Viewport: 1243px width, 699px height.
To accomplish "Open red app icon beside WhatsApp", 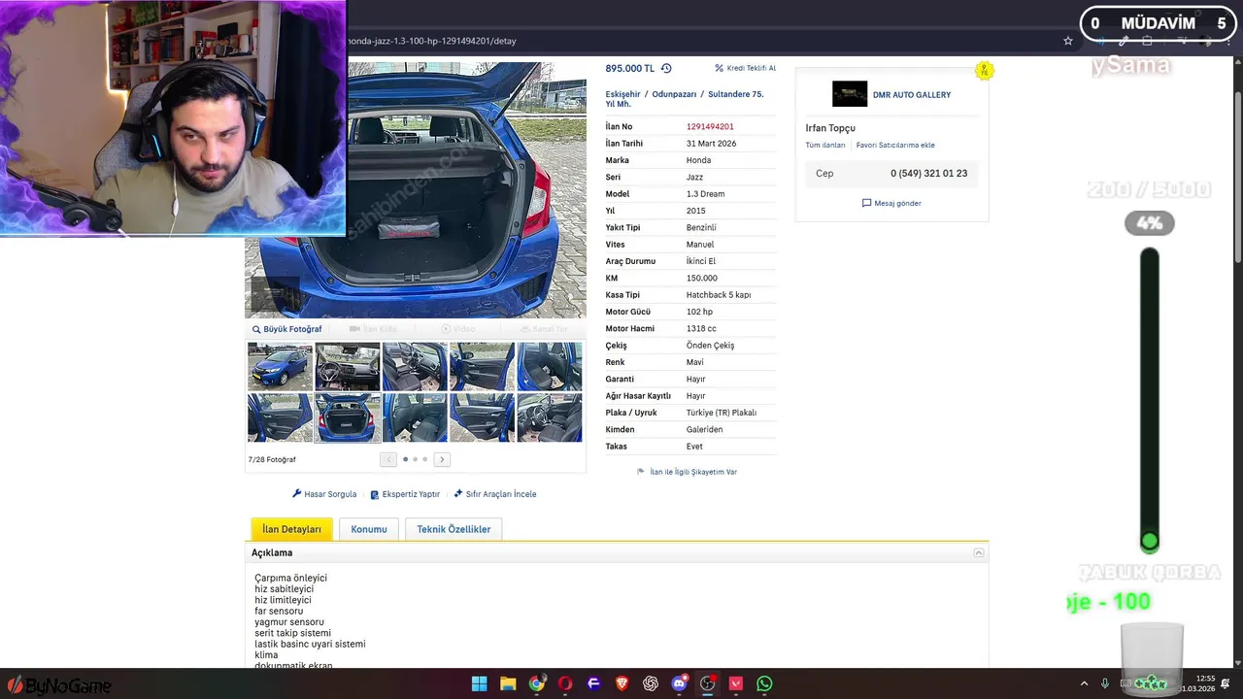I will point(736,683).
